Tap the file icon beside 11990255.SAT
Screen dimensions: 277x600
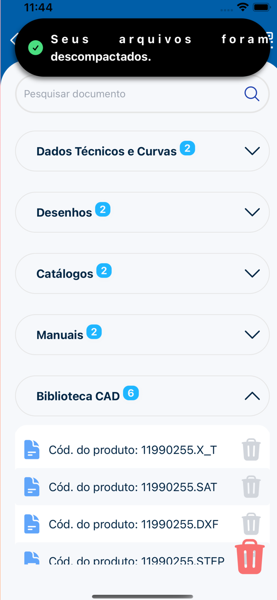coord(32,487)
